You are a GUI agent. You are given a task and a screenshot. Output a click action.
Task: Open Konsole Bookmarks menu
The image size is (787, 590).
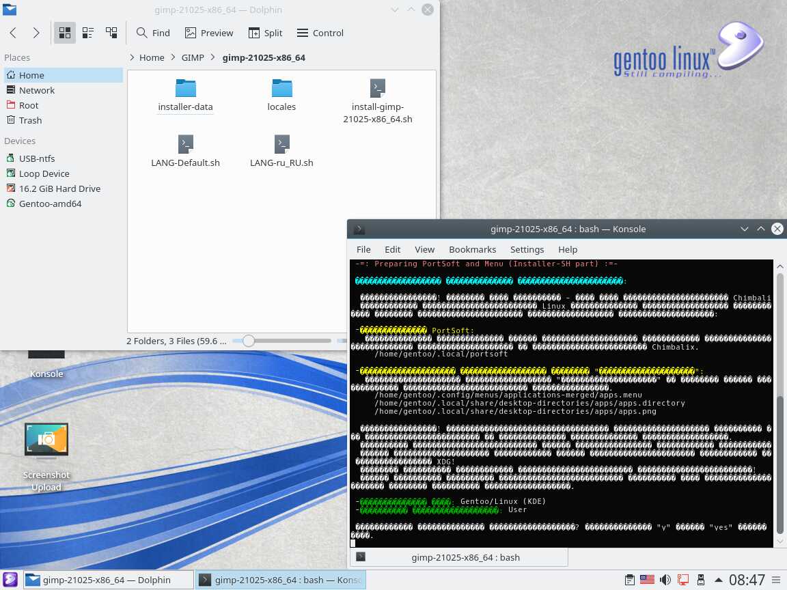[472, 249]
